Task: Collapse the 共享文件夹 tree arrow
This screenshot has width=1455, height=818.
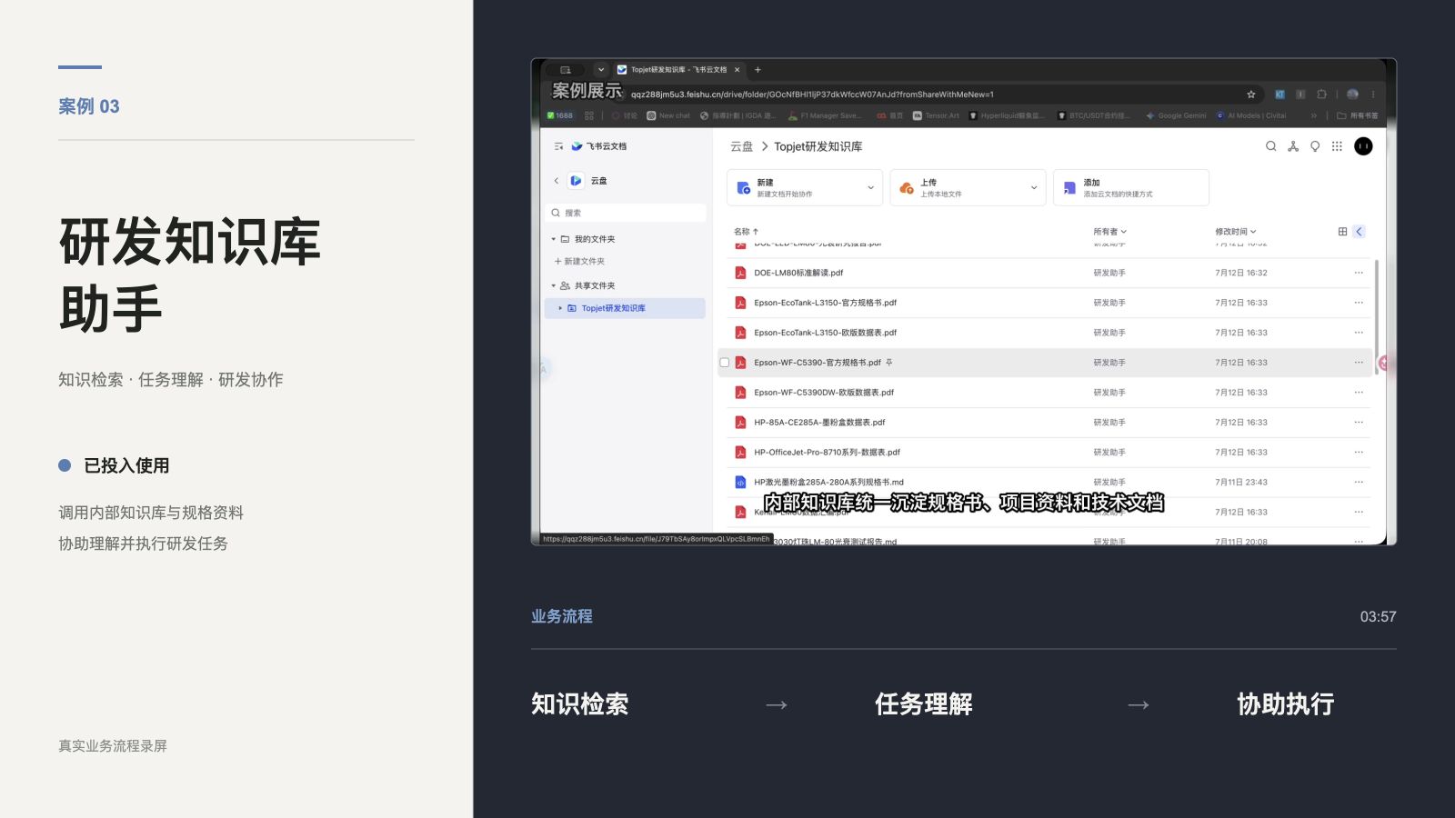Action: click(x=553, y=285)
